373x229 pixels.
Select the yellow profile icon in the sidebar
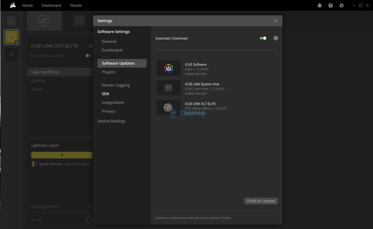click(11, 37)
